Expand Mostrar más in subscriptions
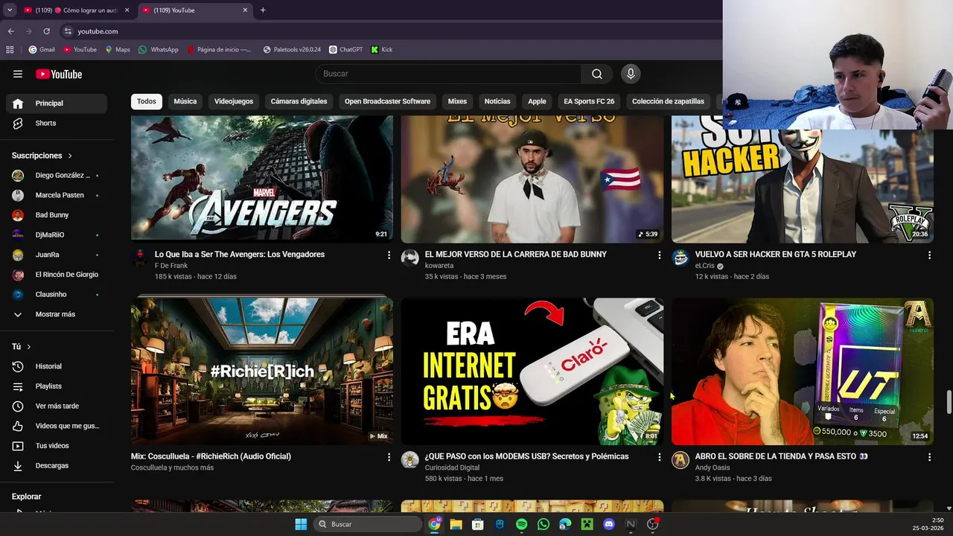 [54, 314]
